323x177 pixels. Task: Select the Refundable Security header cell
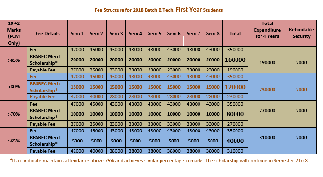tap(301, 33)
